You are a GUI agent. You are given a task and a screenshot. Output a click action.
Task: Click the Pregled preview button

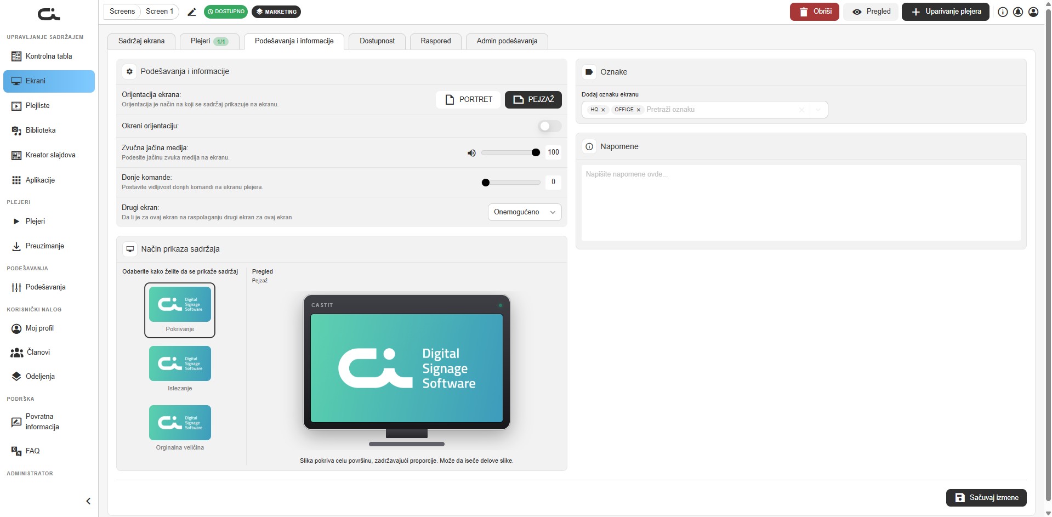[871, 12]
